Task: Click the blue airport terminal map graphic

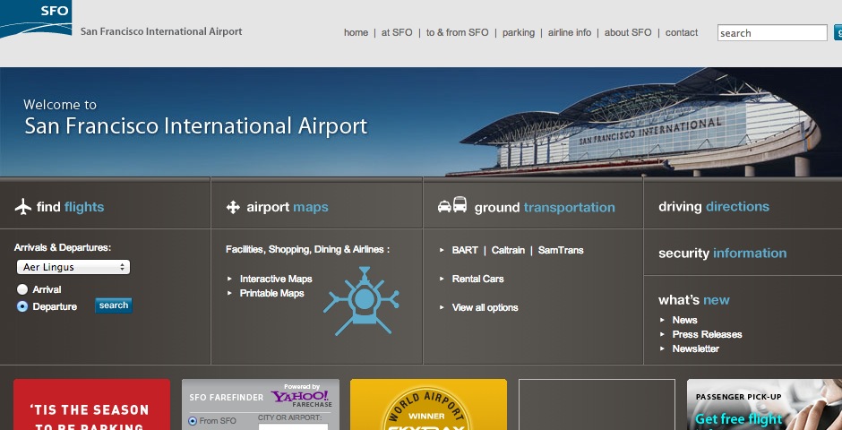Action: point(362,301)
